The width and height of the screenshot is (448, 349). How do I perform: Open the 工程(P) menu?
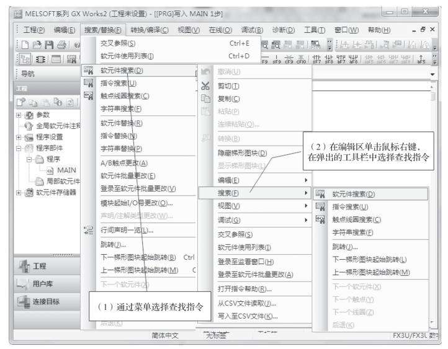[x=34, y=30]
